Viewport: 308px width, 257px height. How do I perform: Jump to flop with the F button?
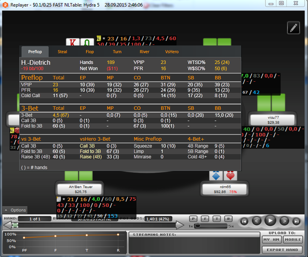[205, 219]
